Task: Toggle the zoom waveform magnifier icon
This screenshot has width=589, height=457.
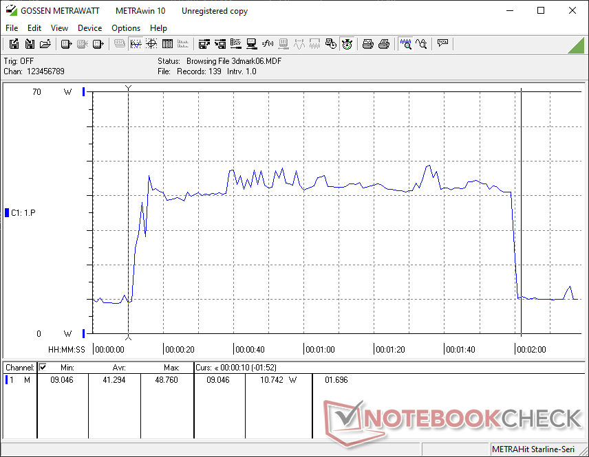Action: [406, 44]
